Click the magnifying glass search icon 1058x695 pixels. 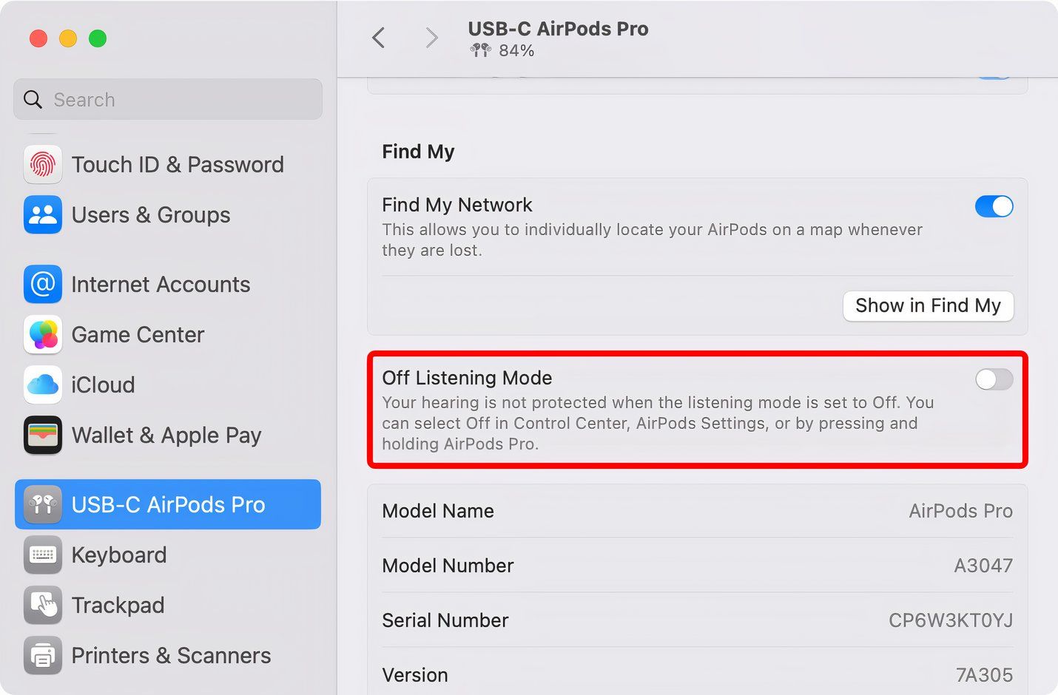(33, 99)
